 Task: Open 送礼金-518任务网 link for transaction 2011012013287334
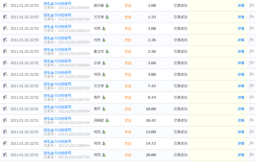point(57,153)
